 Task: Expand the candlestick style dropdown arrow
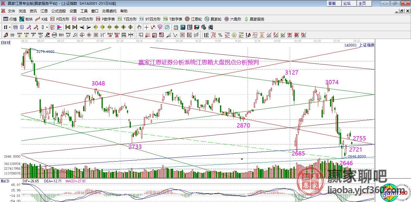(47, 27)
